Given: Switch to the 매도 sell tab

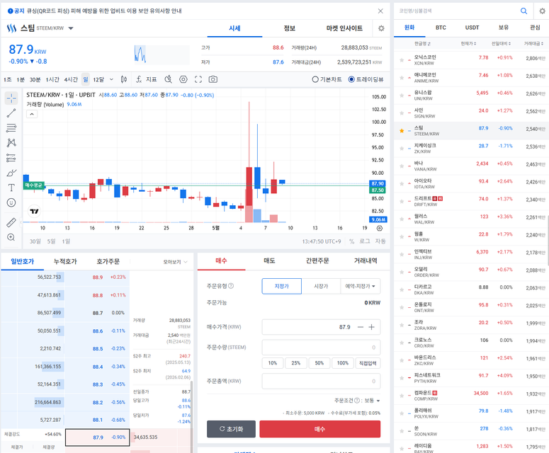Looking at the screenshot, I should point(269,261).
